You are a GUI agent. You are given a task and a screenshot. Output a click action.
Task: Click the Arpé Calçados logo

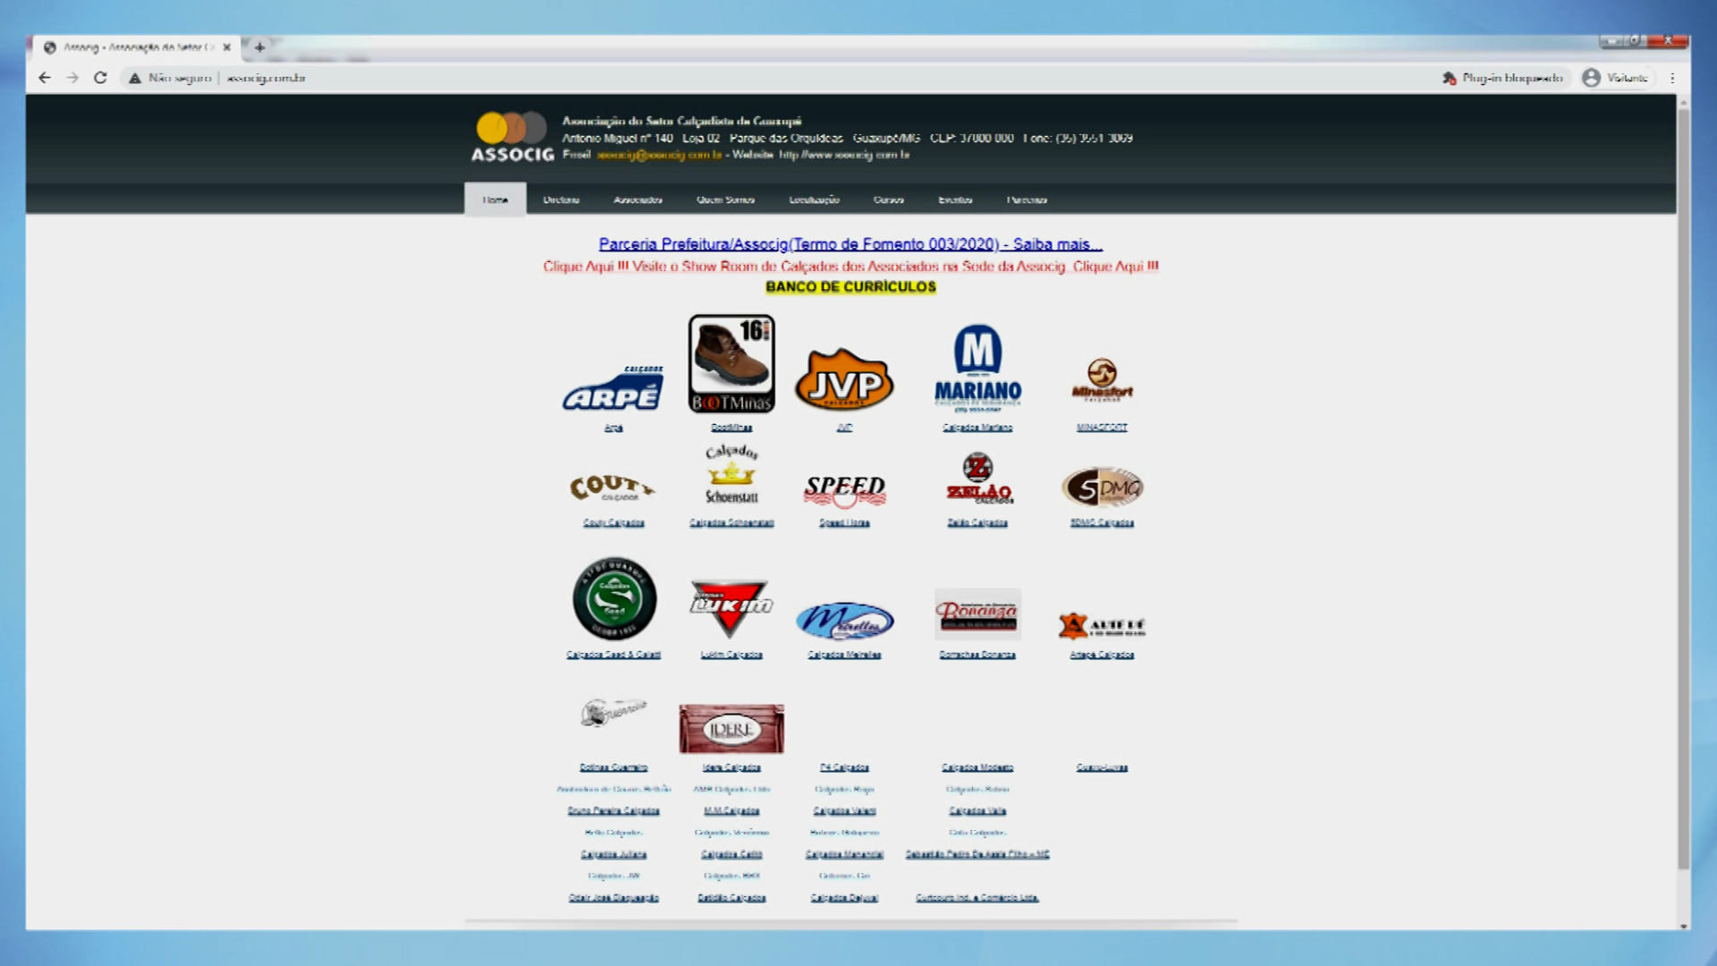point(613,388)
